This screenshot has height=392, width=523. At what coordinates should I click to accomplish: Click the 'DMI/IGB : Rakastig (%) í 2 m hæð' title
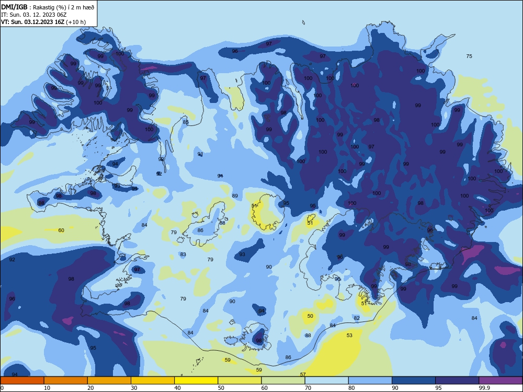tap(48, 7)
